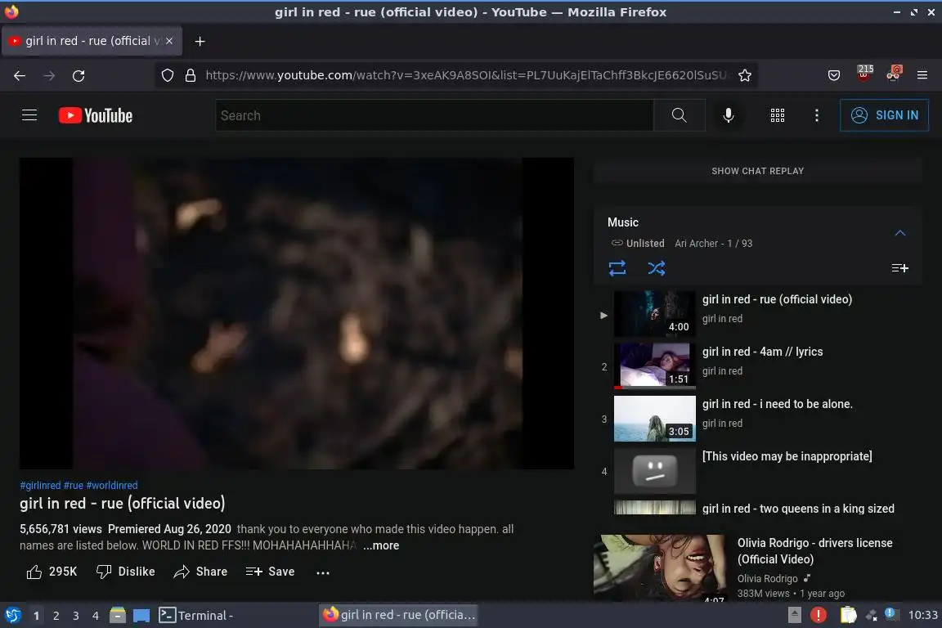Save page to Pocket
Screen dimensions: 942x628
click(x=834, y=75)
